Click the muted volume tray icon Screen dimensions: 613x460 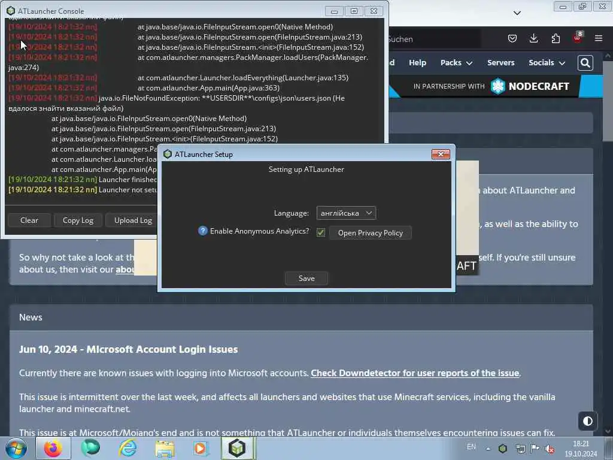pos(550,449)
